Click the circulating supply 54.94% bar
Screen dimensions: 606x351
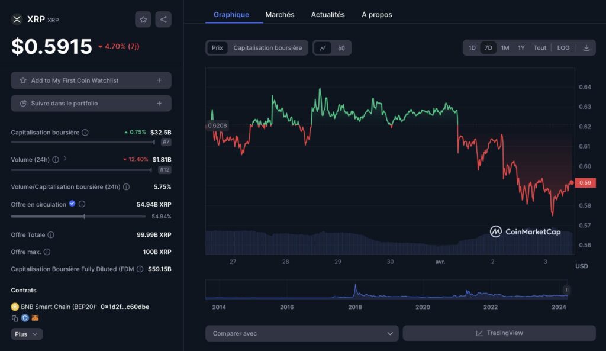(78, 217)
